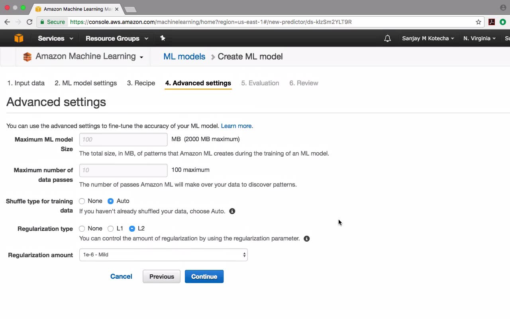Choose None for regularization type
Image resolution: width=510 pixels, height=319 pixels.
pyautogui.click(x=82, y=229)
